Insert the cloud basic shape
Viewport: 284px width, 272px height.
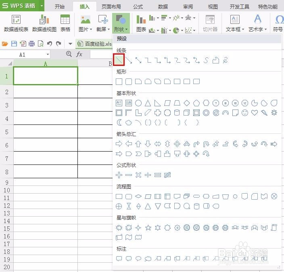[129, 122]
